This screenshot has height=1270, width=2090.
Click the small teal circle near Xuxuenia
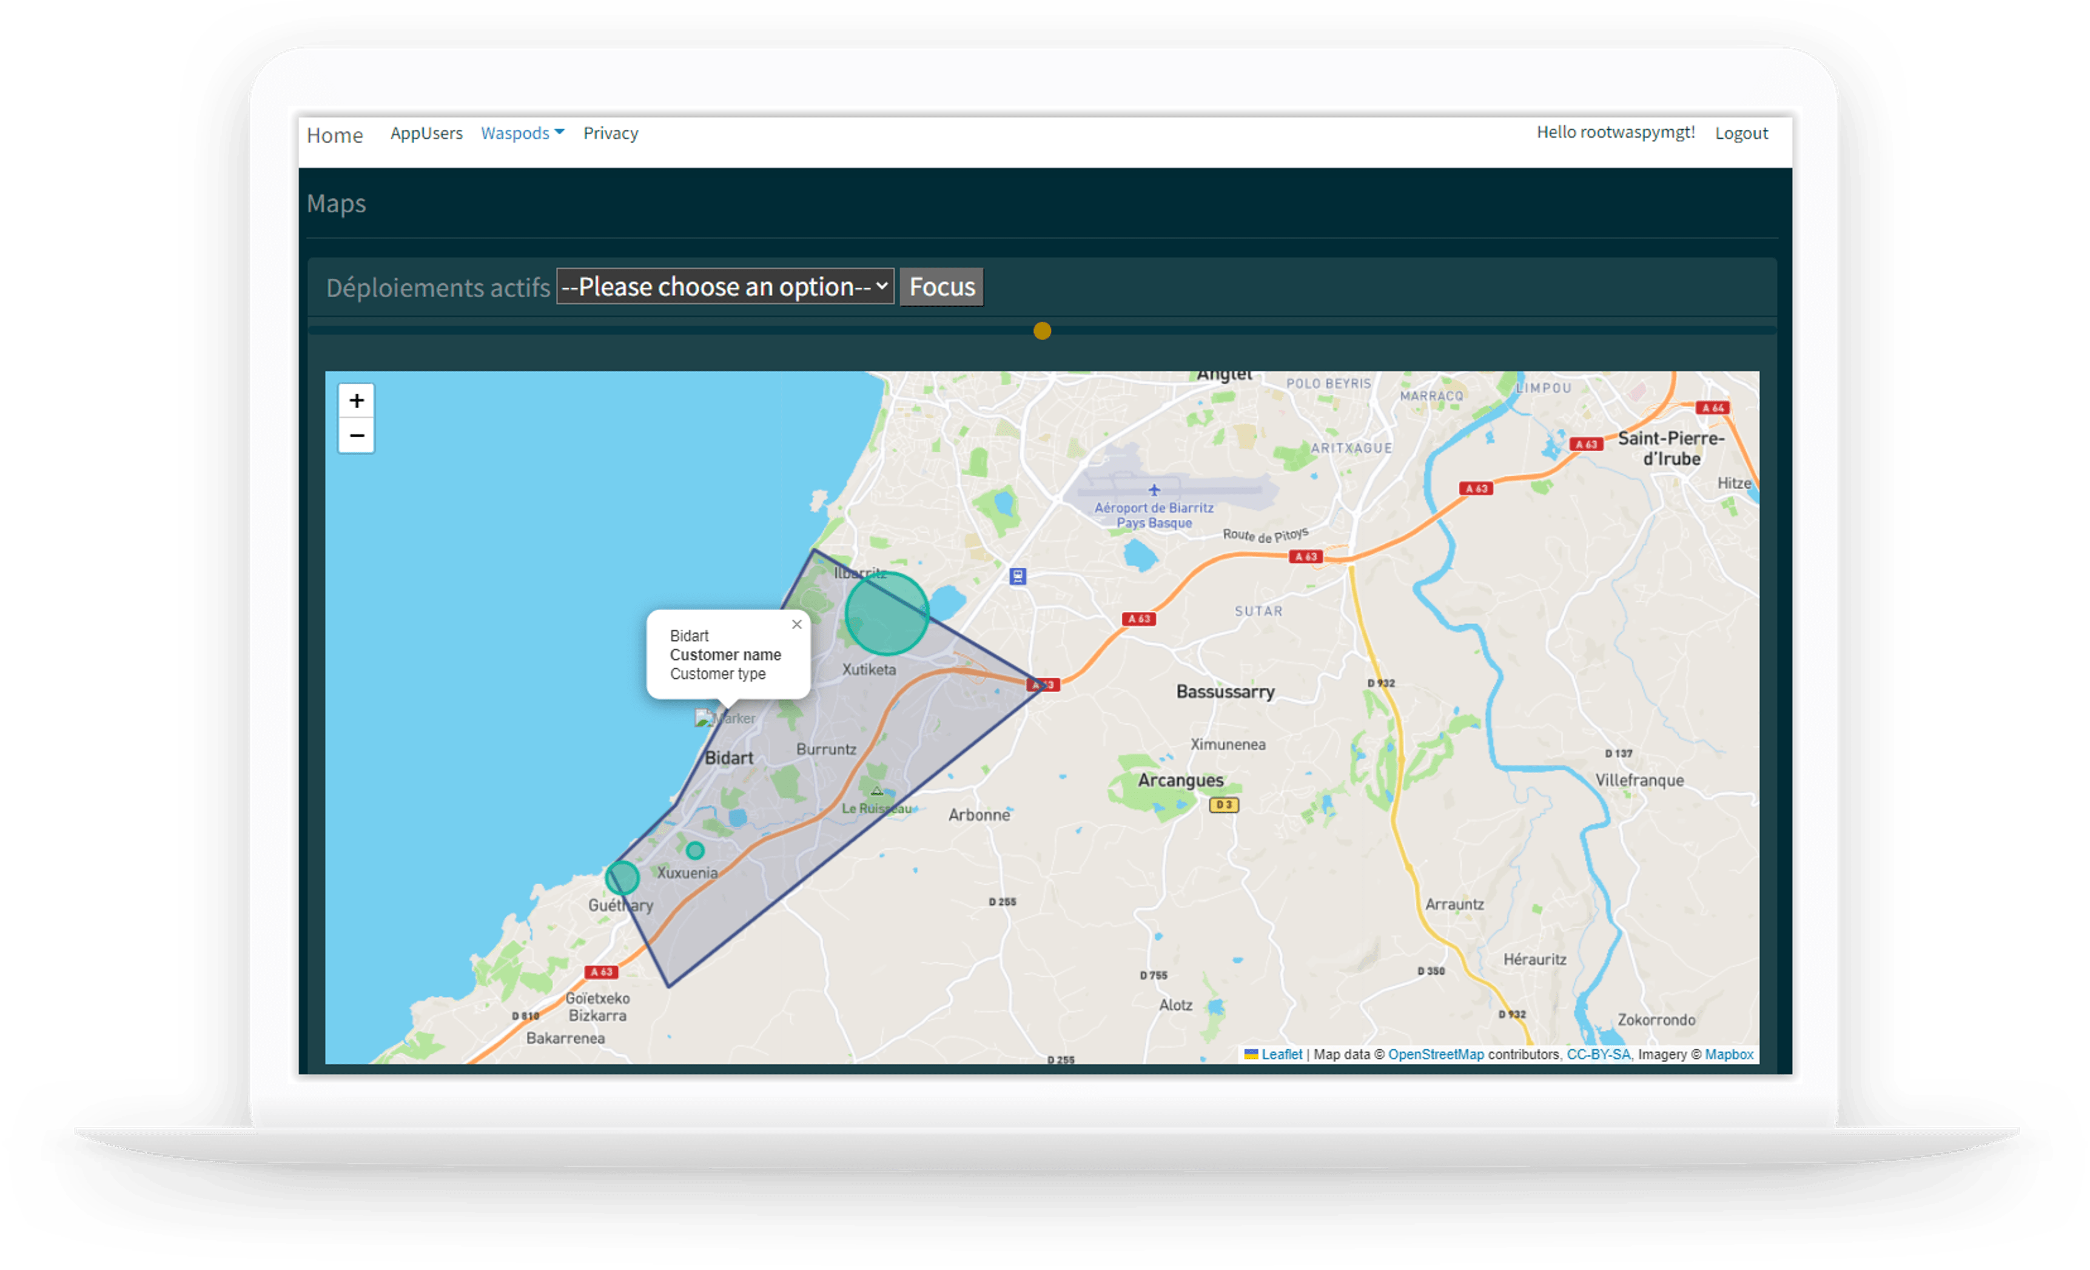click(694, 850)
